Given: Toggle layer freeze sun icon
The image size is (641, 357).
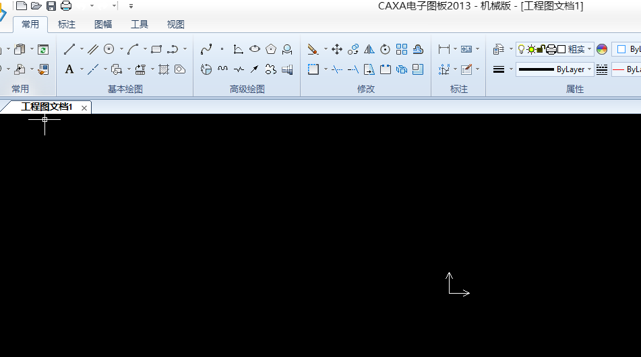Looking at the screenshot, I should coord(531,49).
